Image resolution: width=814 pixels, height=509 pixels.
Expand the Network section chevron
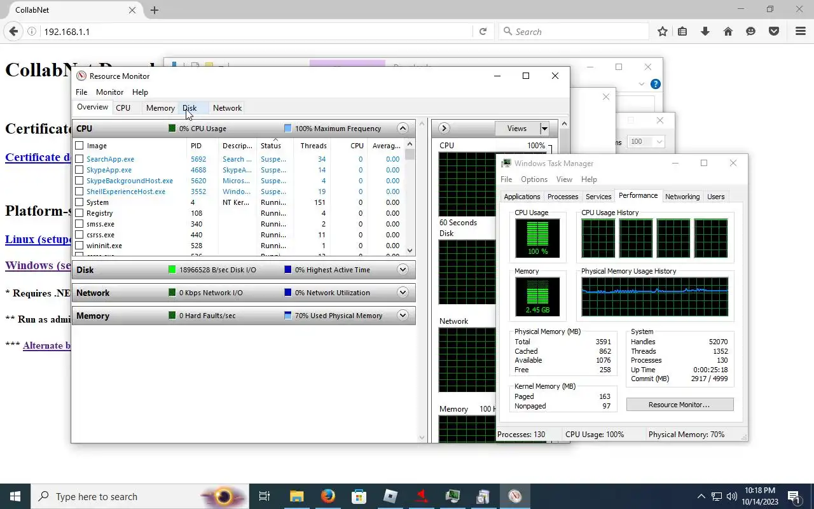[403, 293]
